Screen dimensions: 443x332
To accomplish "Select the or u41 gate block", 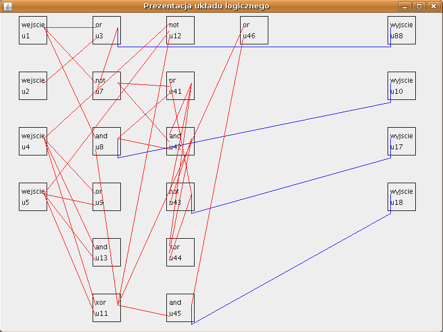I will click(x=181, y=85).
